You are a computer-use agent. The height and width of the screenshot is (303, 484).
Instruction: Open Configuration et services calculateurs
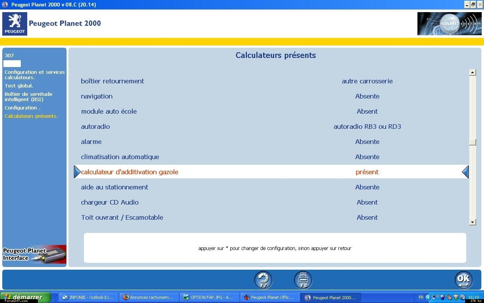(34, 75)
